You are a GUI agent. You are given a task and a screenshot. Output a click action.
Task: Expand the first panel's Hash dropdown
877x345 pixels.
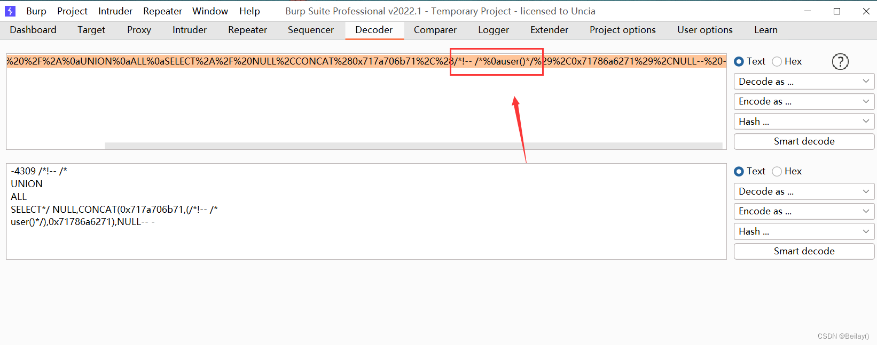[x=804, y=122]
